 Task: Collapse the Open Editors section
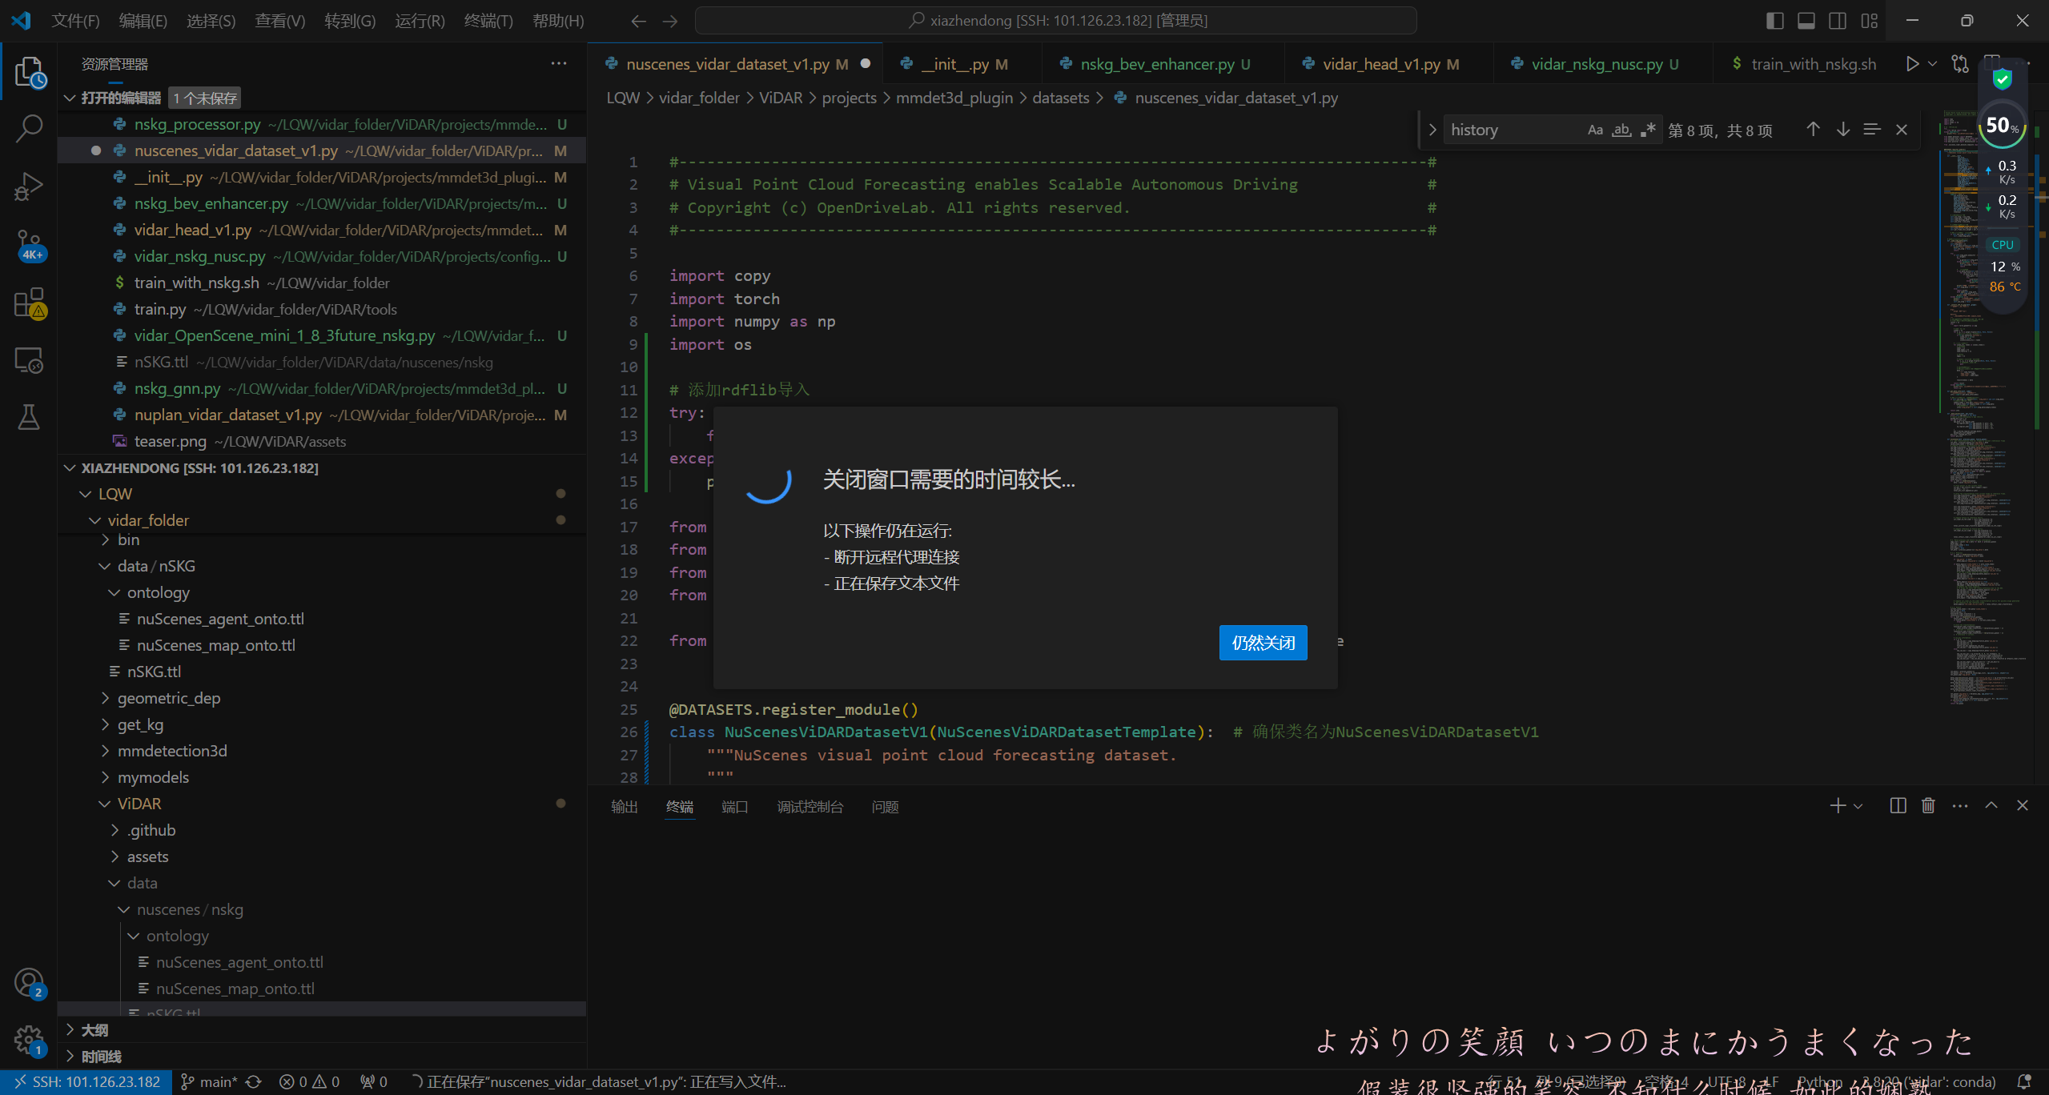point(70,98)
